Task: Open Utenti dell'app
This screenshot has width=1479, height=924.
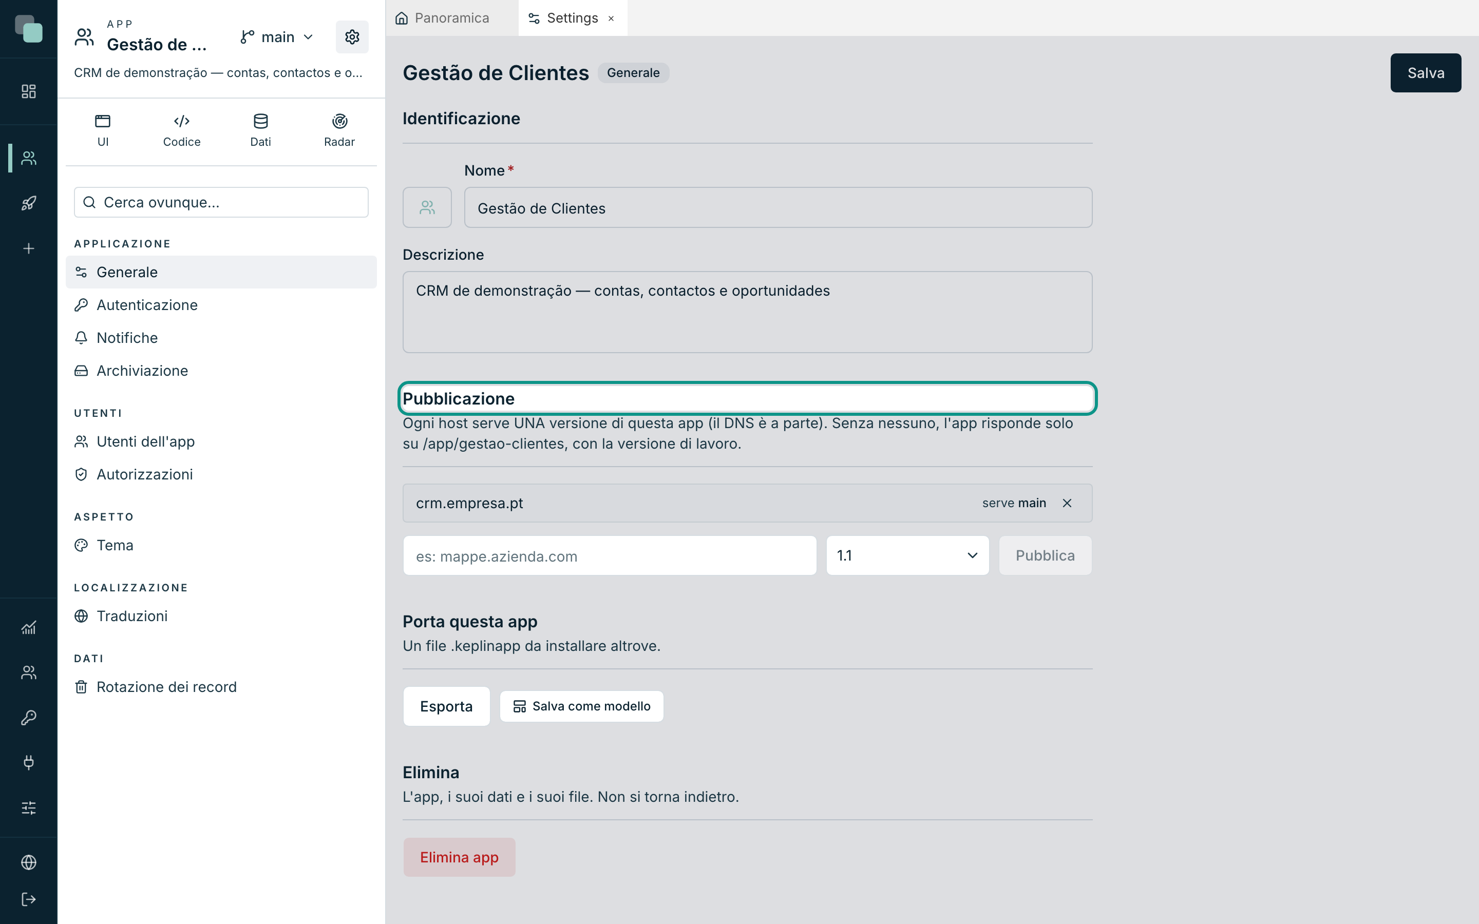Action: (221, 441)
